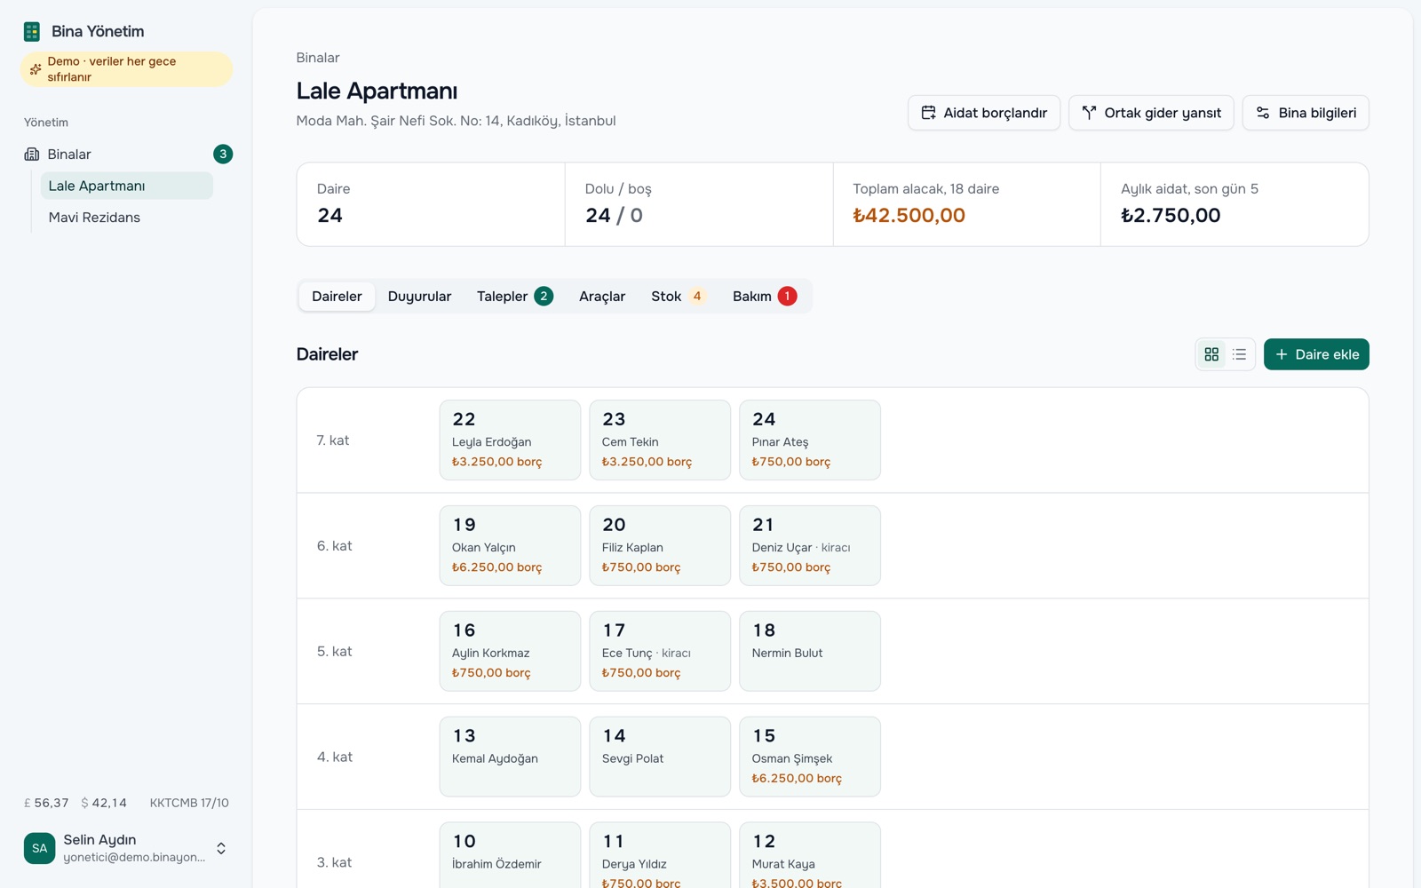The height and width of the screenshot is (888, 1421).
Task: Open the Duyurular tab
Action: tap(419, 297)
